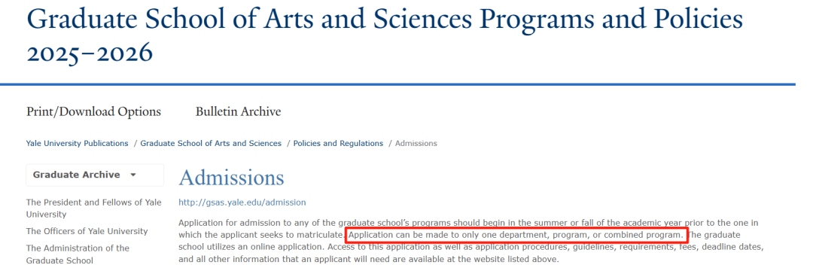813x274 pixels.
Task: Click the Graduate School Programs and Policies title
Action: coord(385,19)
